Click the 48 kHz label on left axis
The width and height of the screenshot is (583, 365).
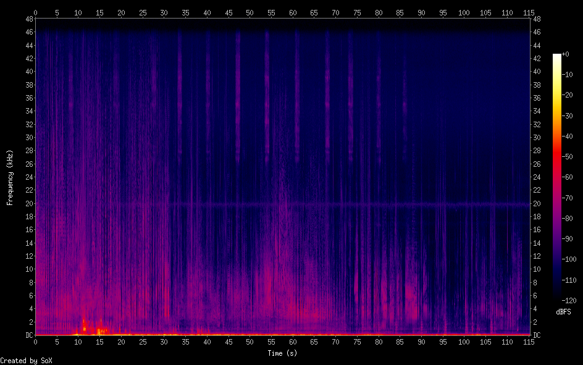(x=27, y=19)
